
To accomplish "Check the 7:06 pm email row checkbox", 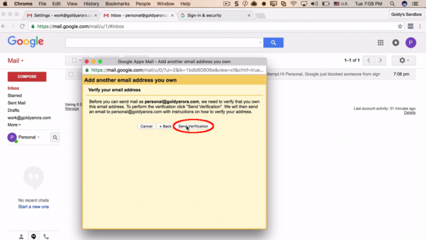I will pyautogui.click(x=71, y=74).
